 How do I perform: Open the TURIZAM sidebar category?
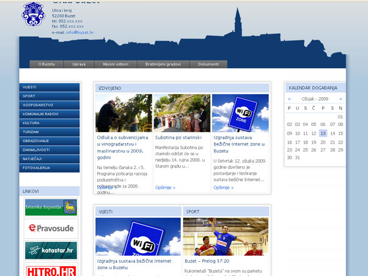point(49,132)
